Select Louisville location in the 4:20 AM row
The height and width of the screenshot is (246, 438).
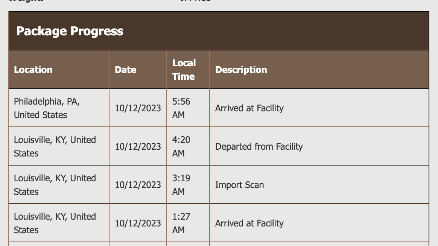55,146
